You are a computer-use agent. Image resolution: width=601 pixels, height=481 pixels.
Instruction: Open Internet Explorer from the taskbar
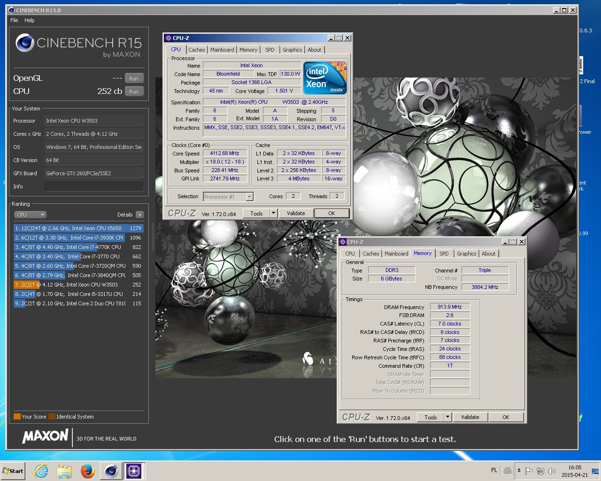(41, 471)
